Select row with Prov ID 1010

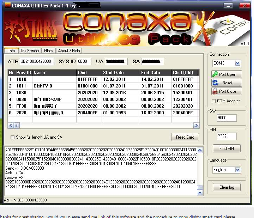tap(103, 79)
